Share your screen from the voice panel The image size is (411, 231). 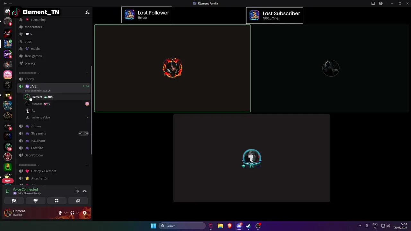35,201
